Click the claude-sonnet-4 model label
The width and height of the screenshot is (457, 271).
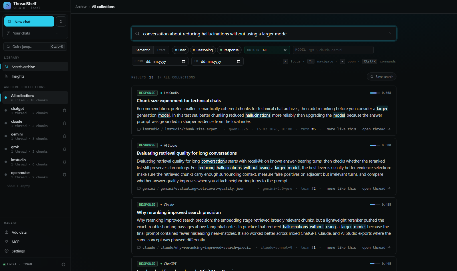pyautogui.click(x=276, y=248)
